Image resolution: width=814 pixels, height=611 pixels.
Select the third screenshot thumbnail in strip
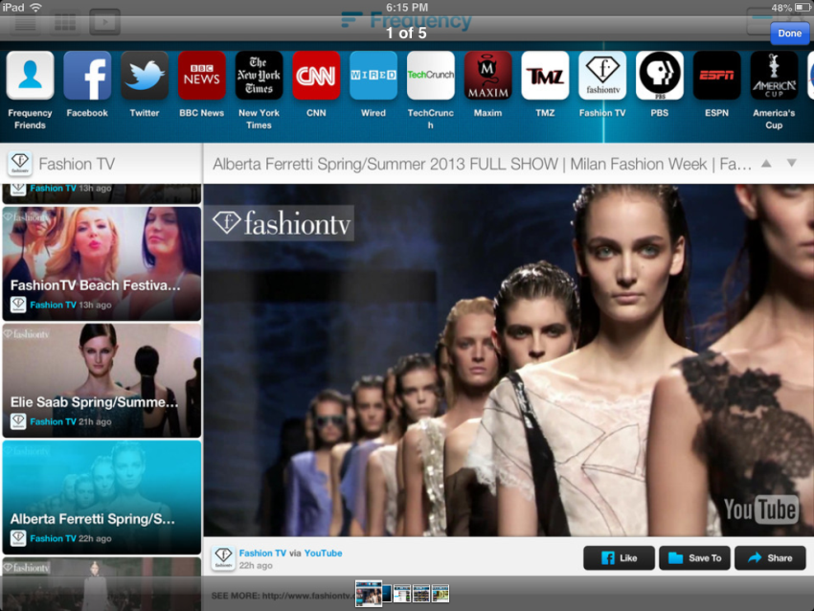pos(402,594)
